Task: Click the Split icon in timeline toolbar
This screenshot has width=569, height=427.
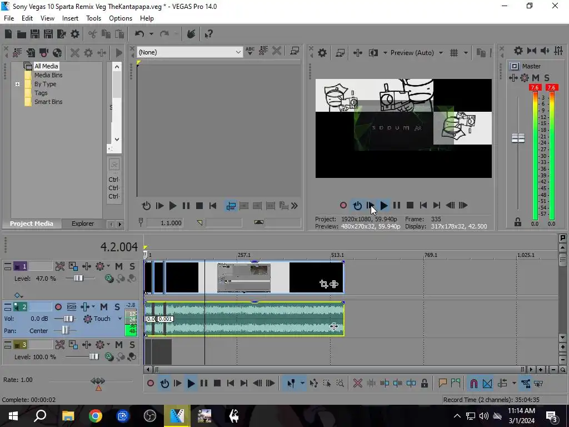Action: click(x=411, y=383)
